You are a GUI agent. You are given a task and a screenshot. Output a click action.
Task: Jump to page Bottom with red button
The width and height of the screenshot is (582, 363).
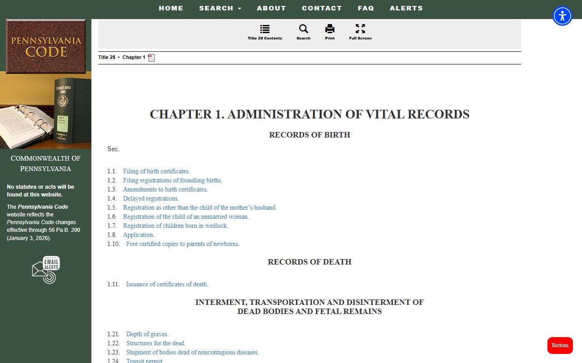pyautogui.click(x=560, y=345)
